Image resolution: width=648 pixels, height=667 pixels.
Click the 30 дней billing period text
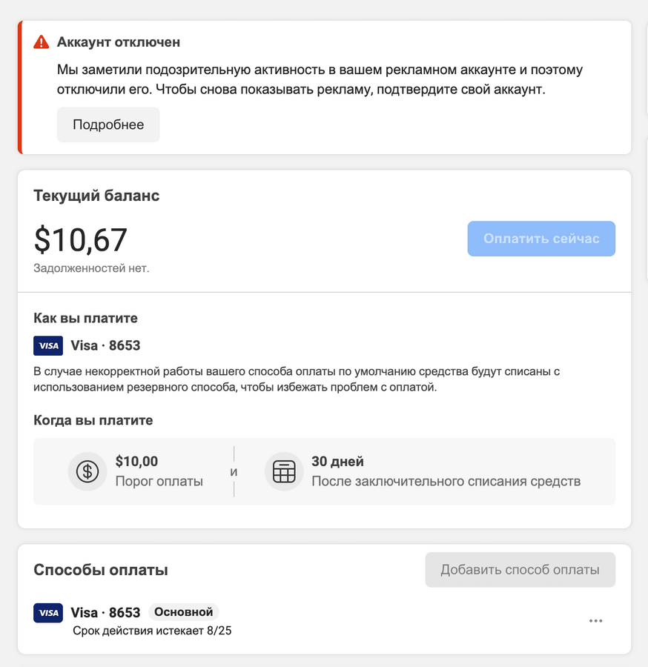(338, 461)
